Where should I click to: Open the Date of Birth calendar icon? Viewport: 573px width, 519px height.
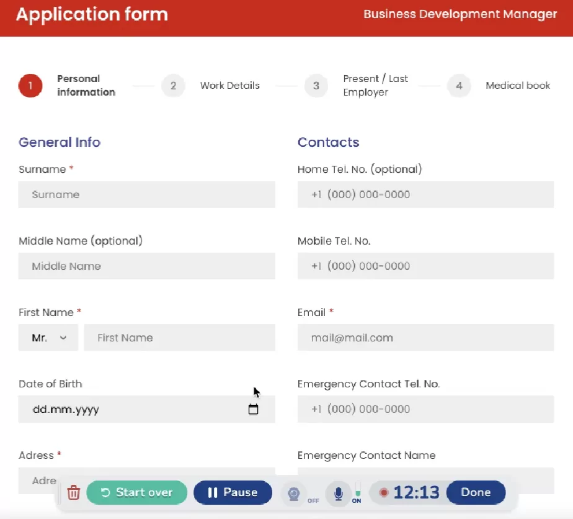[x=253, y=409]
